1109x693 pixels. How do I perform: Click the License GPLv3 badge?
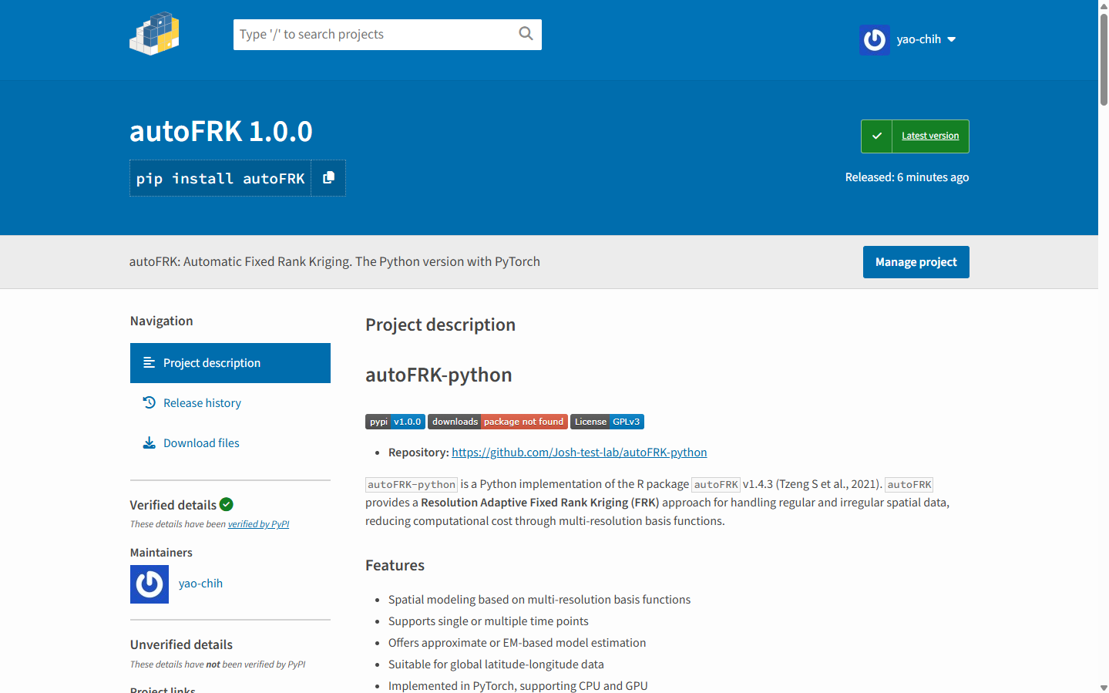607,422
